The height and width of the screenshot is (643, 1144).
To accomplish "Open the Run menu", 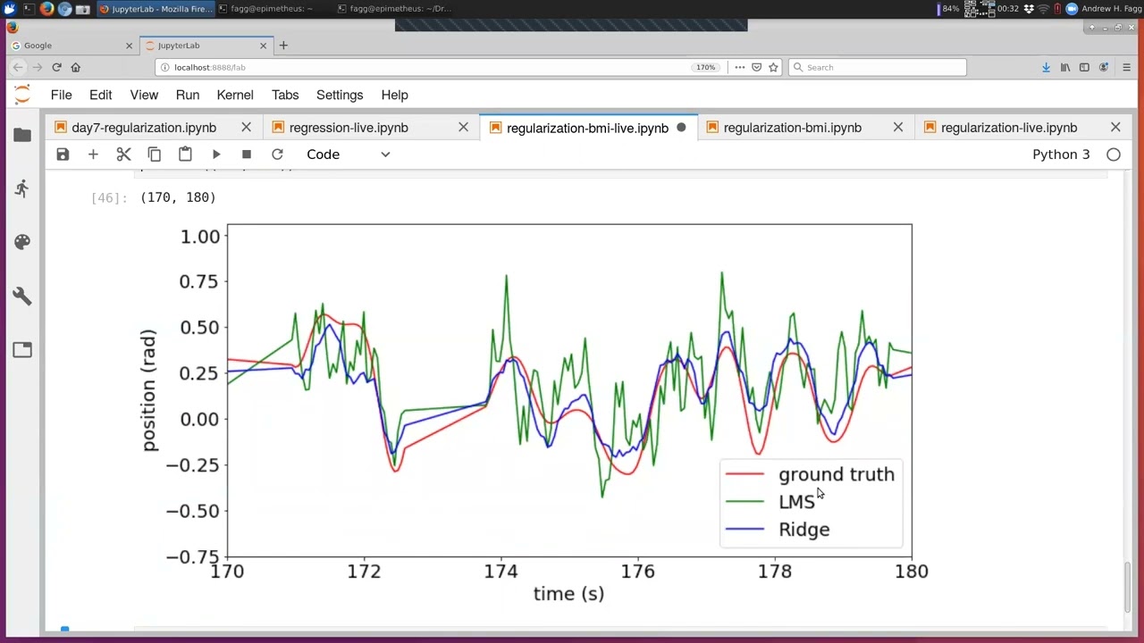I will [x=188, y=95].
